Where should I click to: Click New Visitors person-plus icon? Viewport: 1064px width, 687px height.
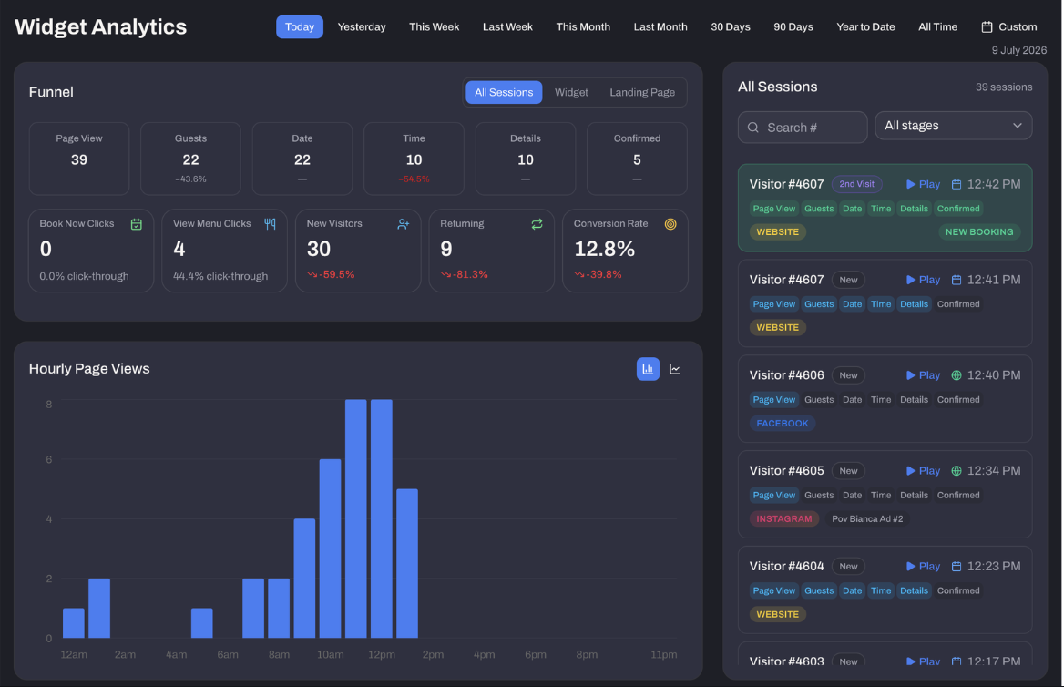pyautogui.click(x=403, y=224)
